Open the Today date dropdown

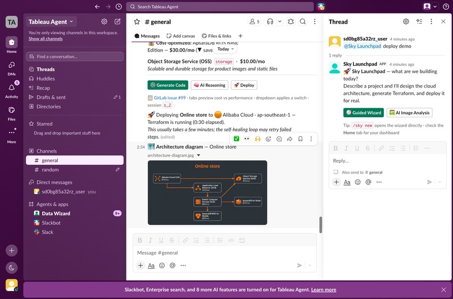click(225, 49)
